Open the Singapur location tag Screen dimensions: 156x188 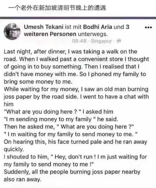point(101,41)
